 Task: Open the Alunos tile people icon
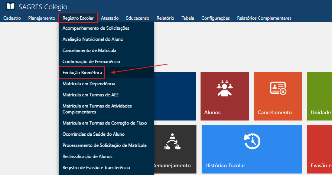pyautogui.click(x=224, y=88)
